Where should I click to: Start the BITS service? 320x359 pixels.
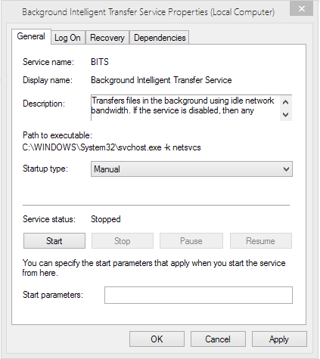pyautogui.click(x=54, y=241)
